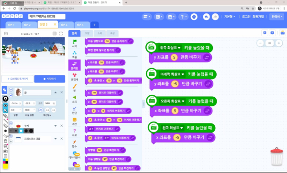This screenshot has height=173, width=287.
Task: Open the 자료 block category
Action: [75, 132]
